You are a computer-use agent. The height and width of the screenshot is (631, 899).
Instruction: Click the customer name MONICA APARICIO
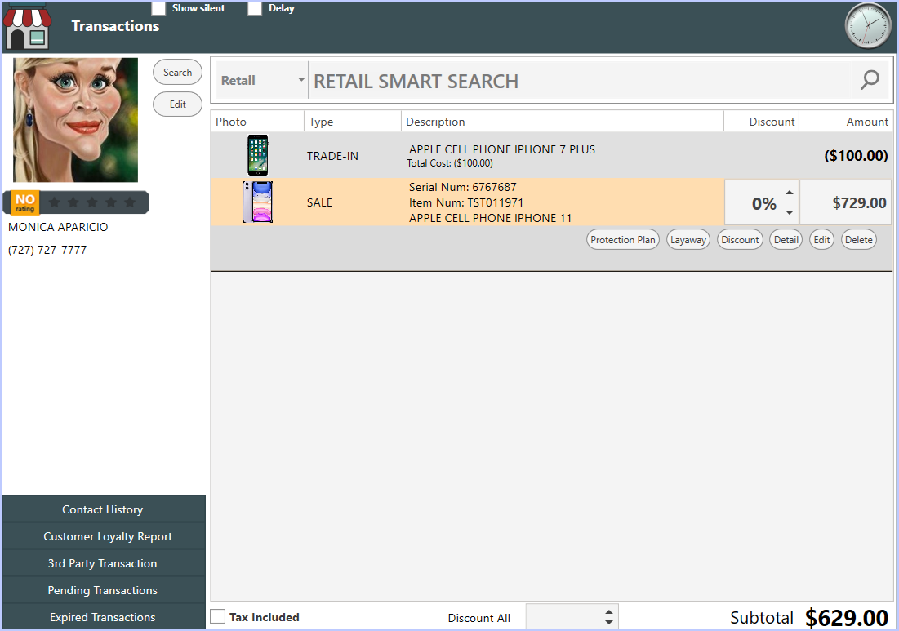(58, 227)
